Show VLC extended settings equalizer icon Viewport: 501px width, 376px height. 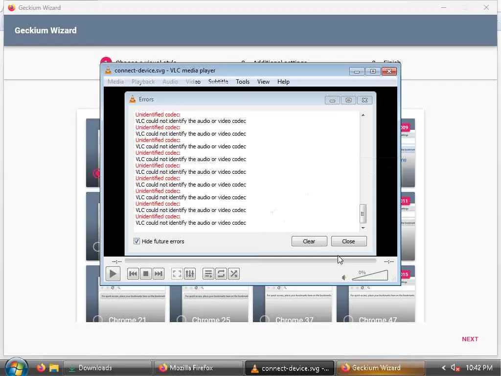pos(190,274)
